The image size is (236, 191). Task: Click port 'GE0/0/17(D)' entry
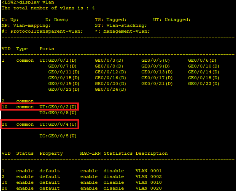coord(157,78)
